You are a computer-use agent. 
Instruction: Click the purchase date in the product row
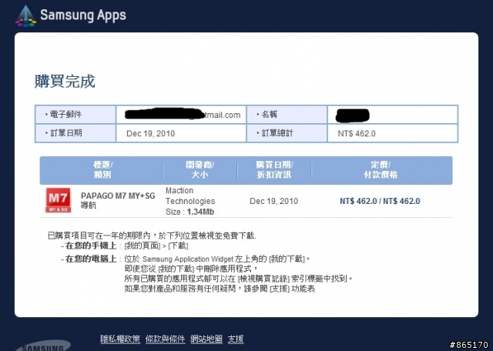(x=274, y=201)
